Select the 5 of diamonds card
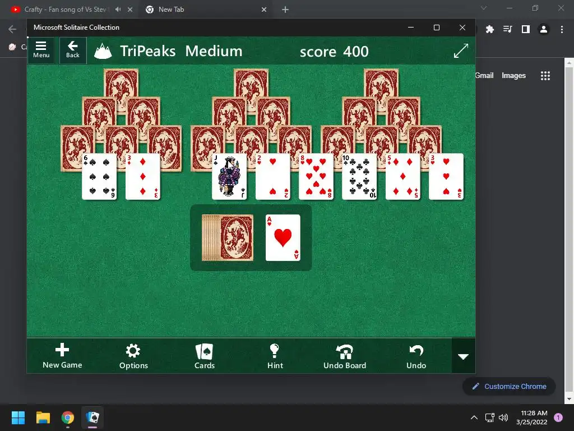The image size is (574, 431). [x=402, y=176]
